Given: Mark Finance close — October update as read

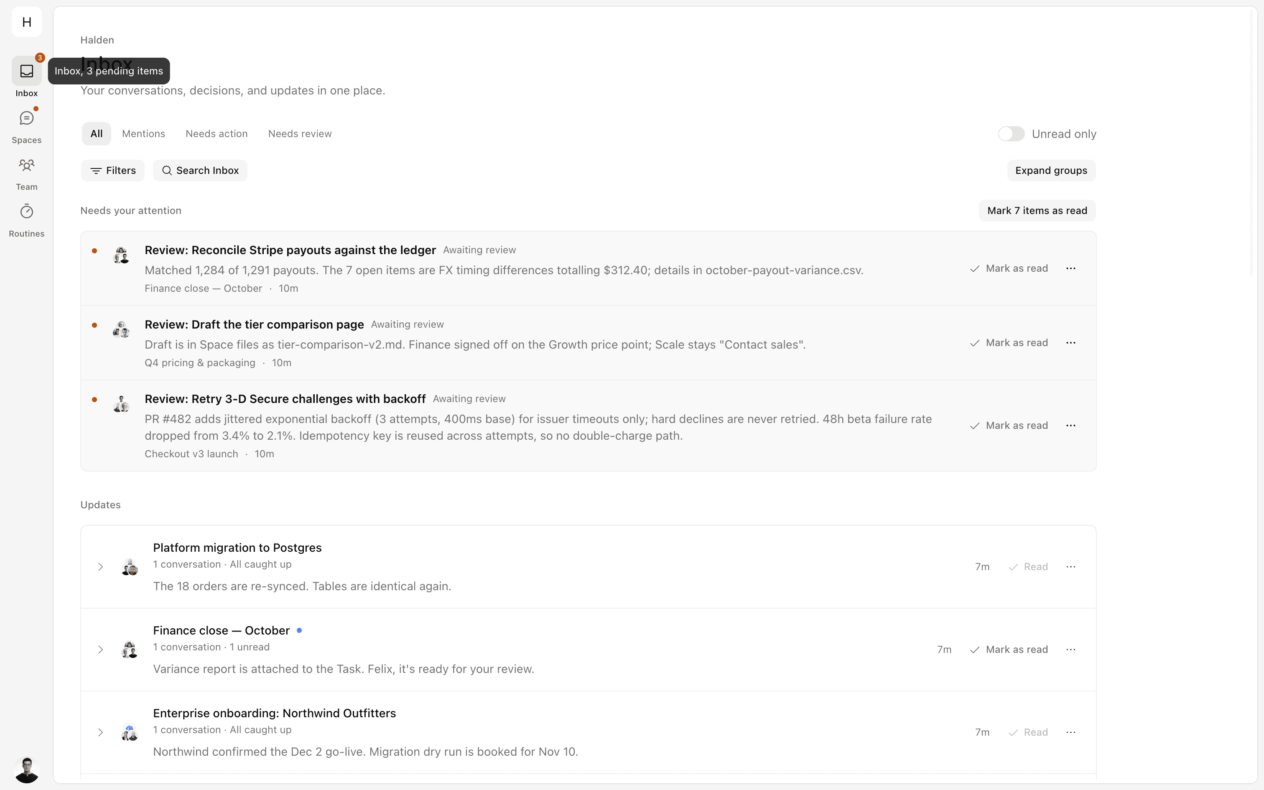Looking at the screenshot, I should [1009, 650].
